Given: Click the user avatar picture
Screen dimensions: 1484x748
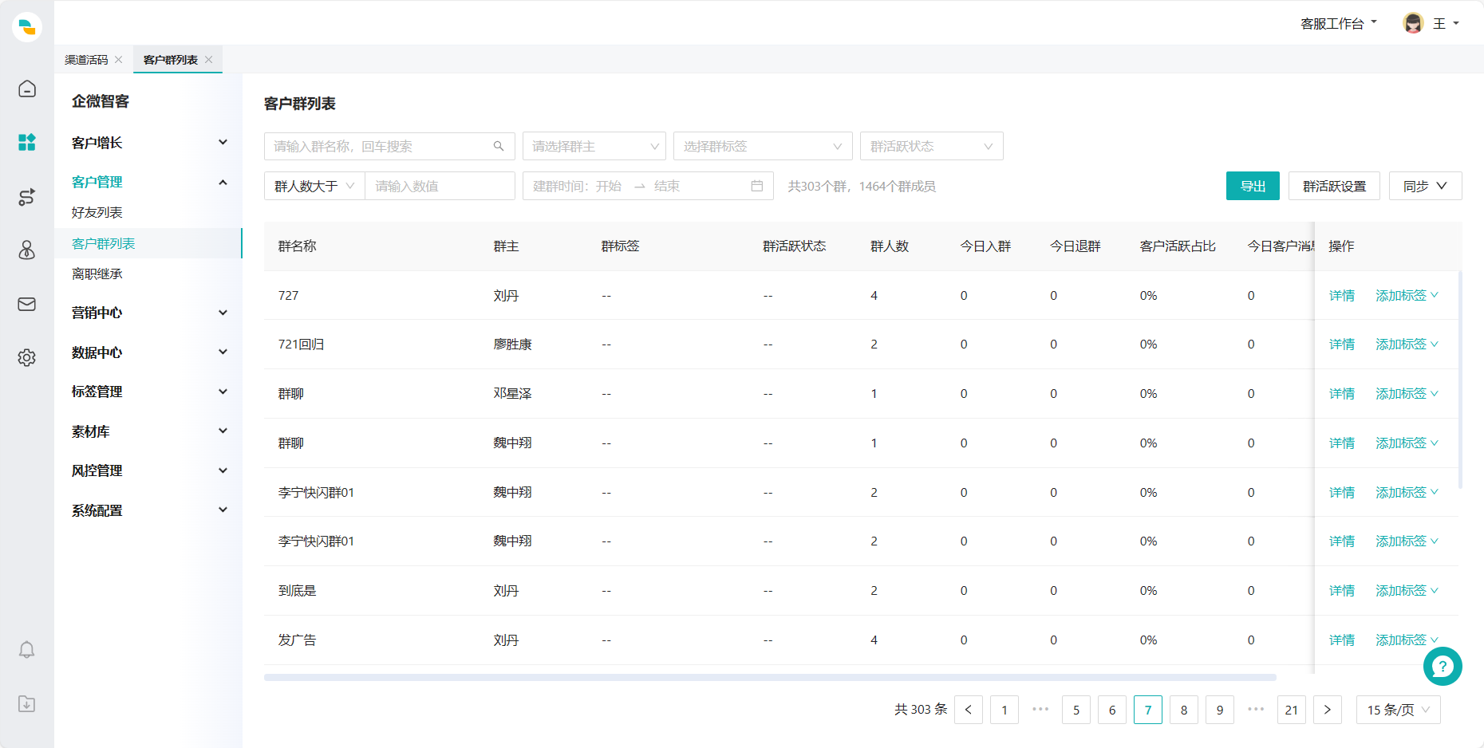Looking at the screenshot, I should pyautogui.click(x=1413, y=23).
